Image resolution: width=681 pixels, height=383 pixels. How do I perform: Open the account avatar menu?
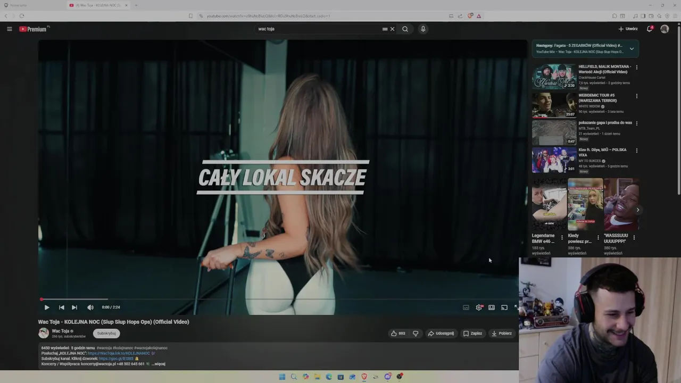click(665, 29)
